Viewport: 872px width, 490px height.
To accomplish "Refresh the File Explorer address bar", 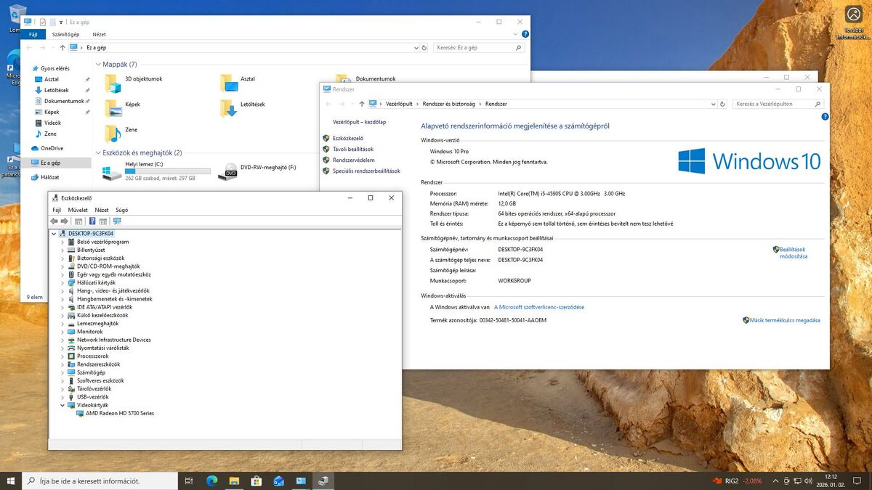I will pos(424,47).
